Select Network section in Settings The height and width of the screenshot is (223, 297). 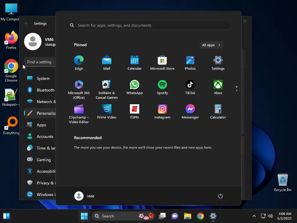coord(40,102)
